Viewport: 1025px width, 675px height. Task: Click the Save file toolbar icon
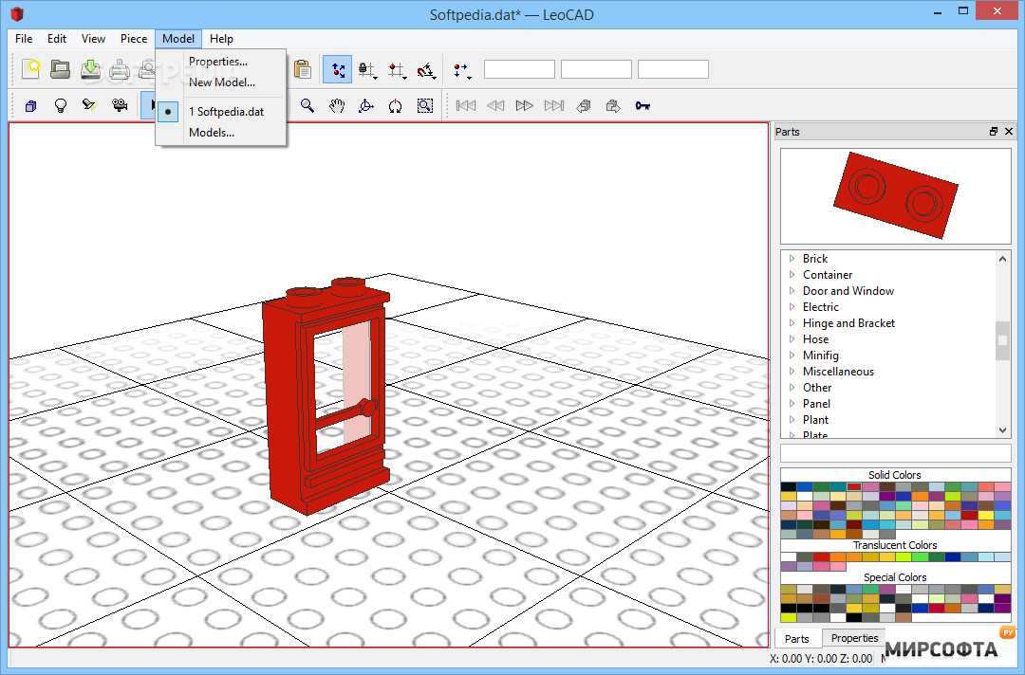coord(90,68)
